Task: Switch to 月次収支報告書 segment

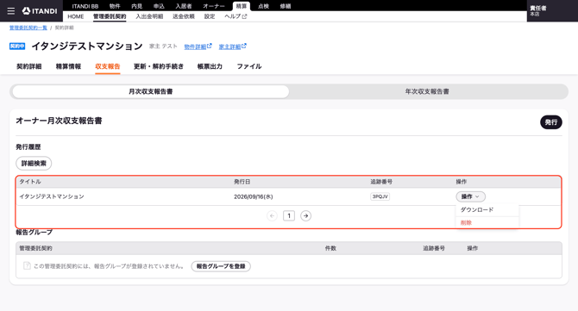Action: pos(150,91)
